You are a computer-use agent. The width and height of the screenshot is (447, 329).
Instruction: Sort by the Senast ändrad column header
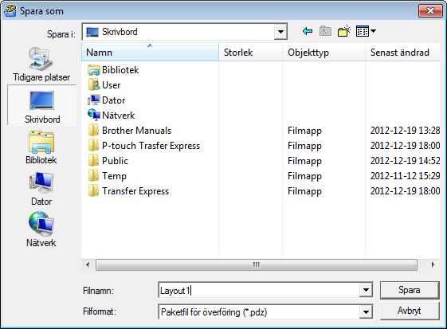(402, 52)
